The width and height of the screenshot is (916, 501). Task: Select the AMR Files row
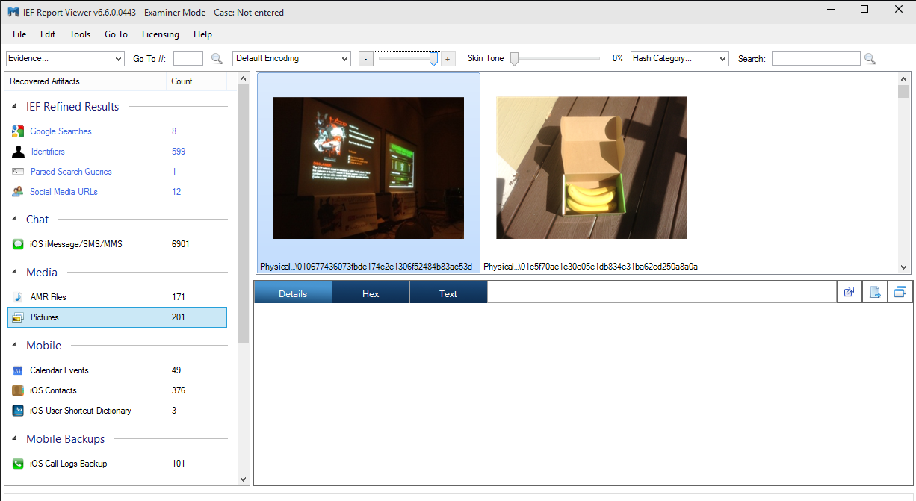pyautogui.click(x=117, y=297)
